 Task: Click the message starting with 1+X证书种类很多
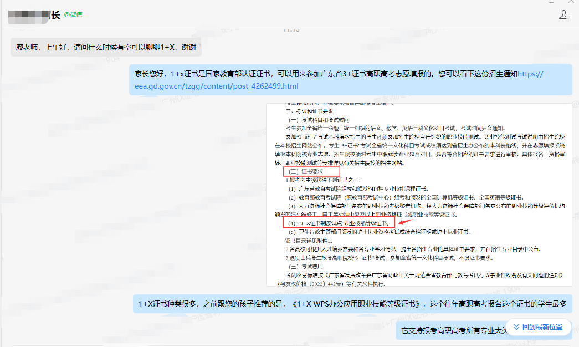(x=352, y=304)
